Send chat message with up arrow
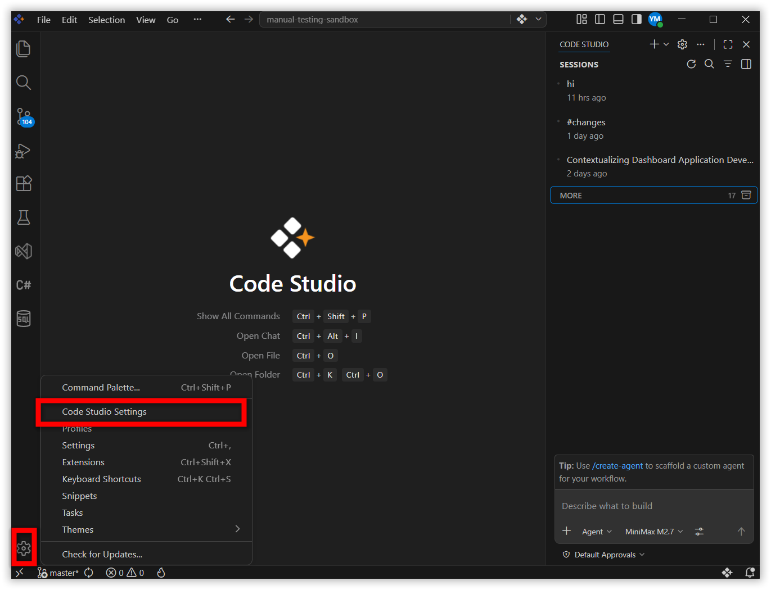Image resolution: width=771 pixels, height=590 pixels. [741, 531]
